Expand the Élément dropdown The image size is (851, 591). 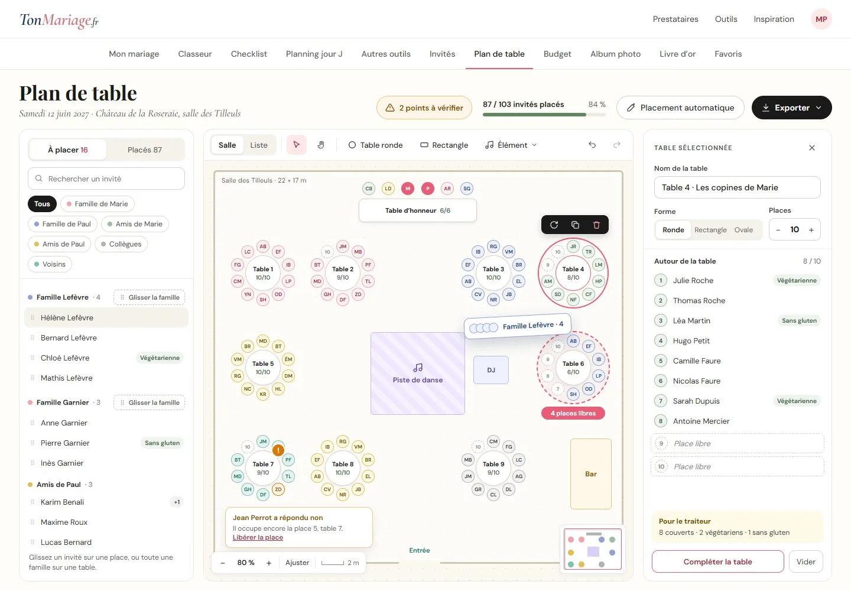(x=511, y=145)
